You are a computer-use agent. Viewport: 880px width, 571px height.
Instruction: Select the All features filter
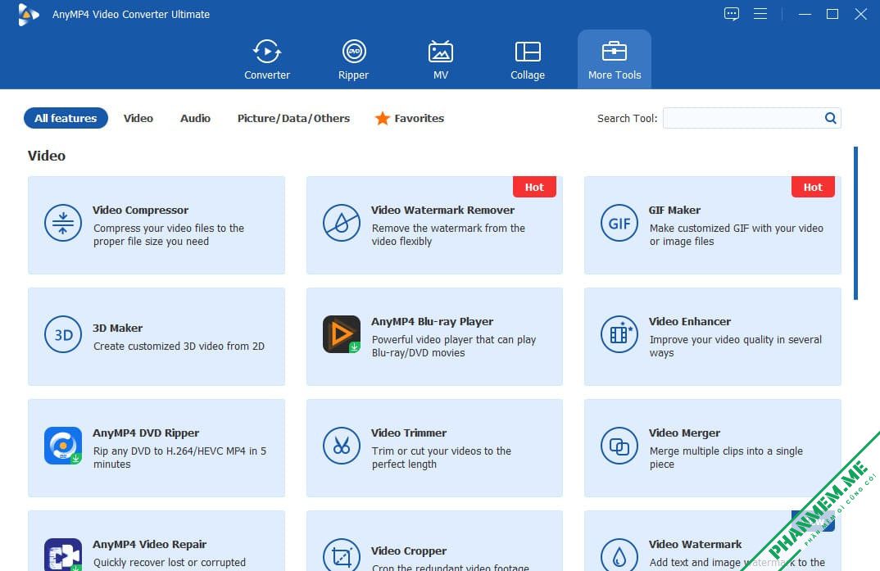click(66, 118)
